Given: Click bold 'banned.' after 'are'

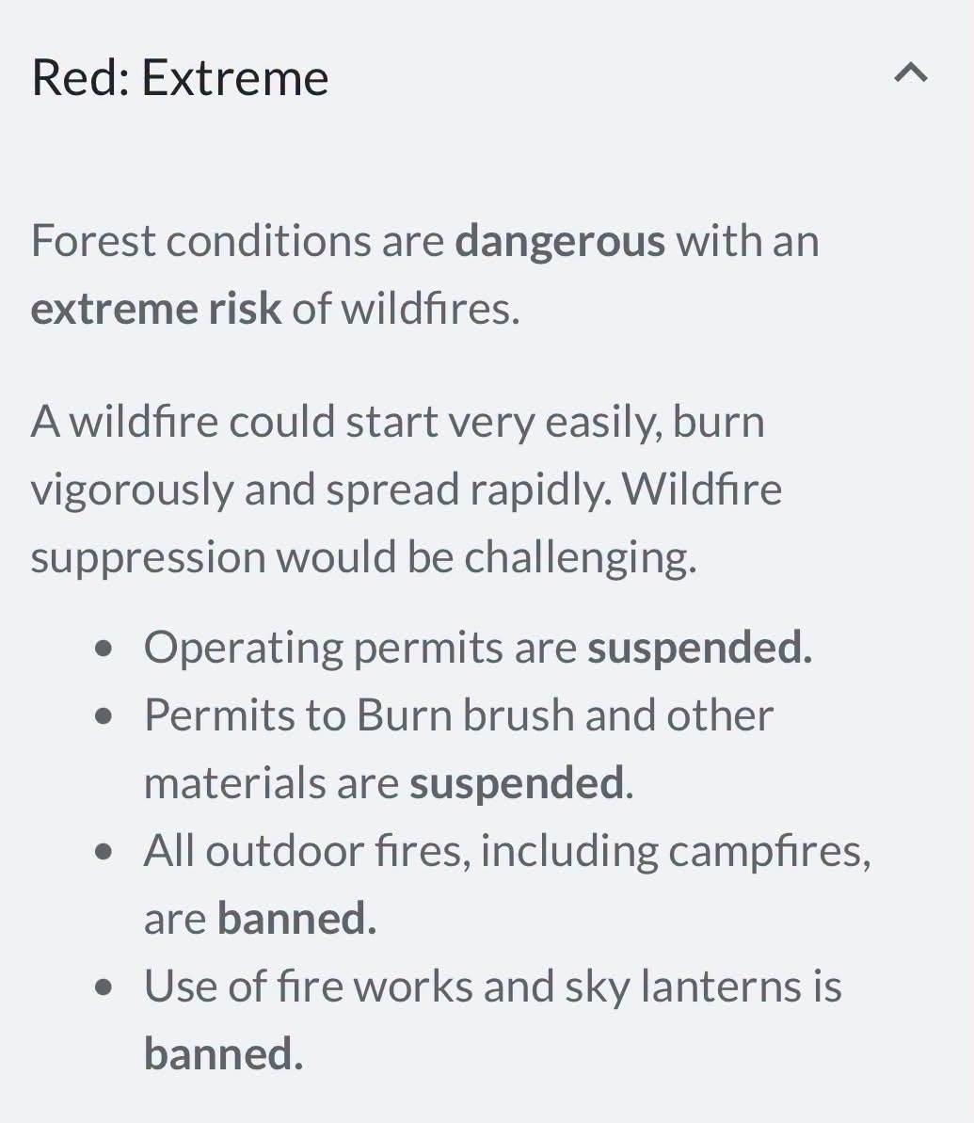Looking at the screenshot, I should [x=296, y=918].
